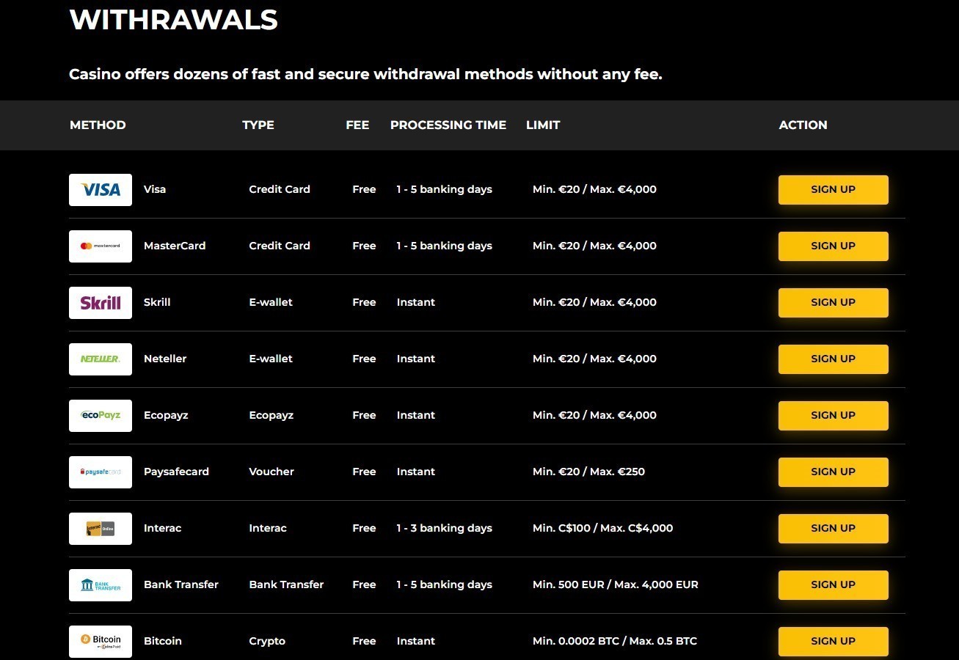
Task: Click the PROCESSING TIME column header
Action: click(x=448, y=125)
